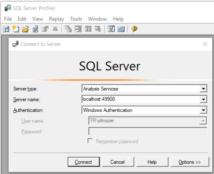Click the 'Password:' label
Viewport: 214px width, 174px height.
(x=32, y=132)
